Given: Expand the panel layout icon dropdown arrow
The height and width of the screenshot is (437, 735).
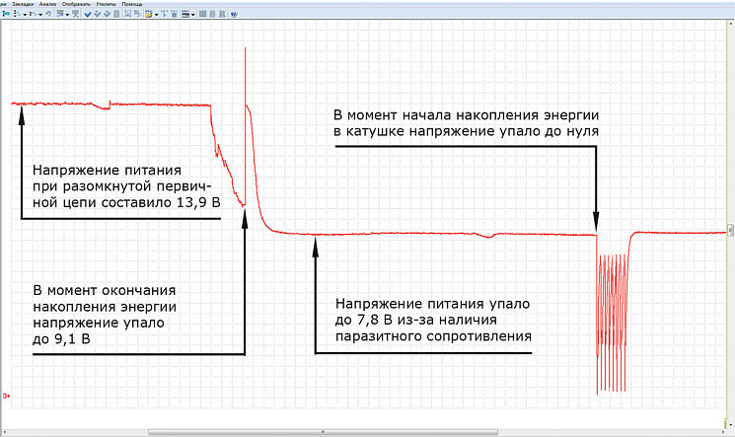Looking at the screenshot, I should click(x=192, y=15).
